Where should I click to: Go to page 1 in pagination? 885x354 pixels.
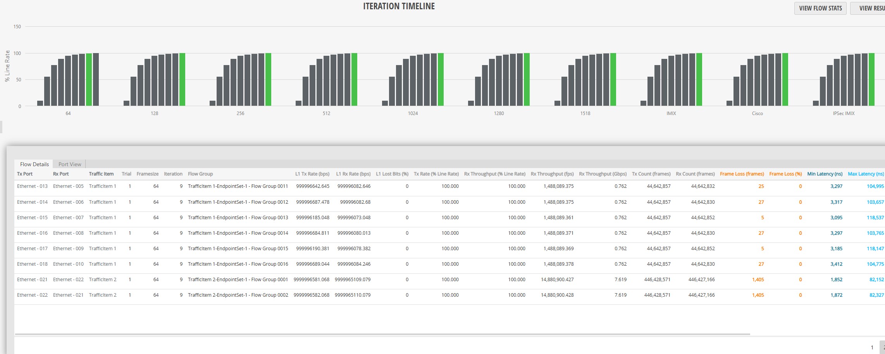click(872, 347)
